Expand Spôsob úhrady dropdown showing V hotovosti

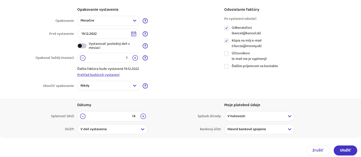tap(259, 116)
